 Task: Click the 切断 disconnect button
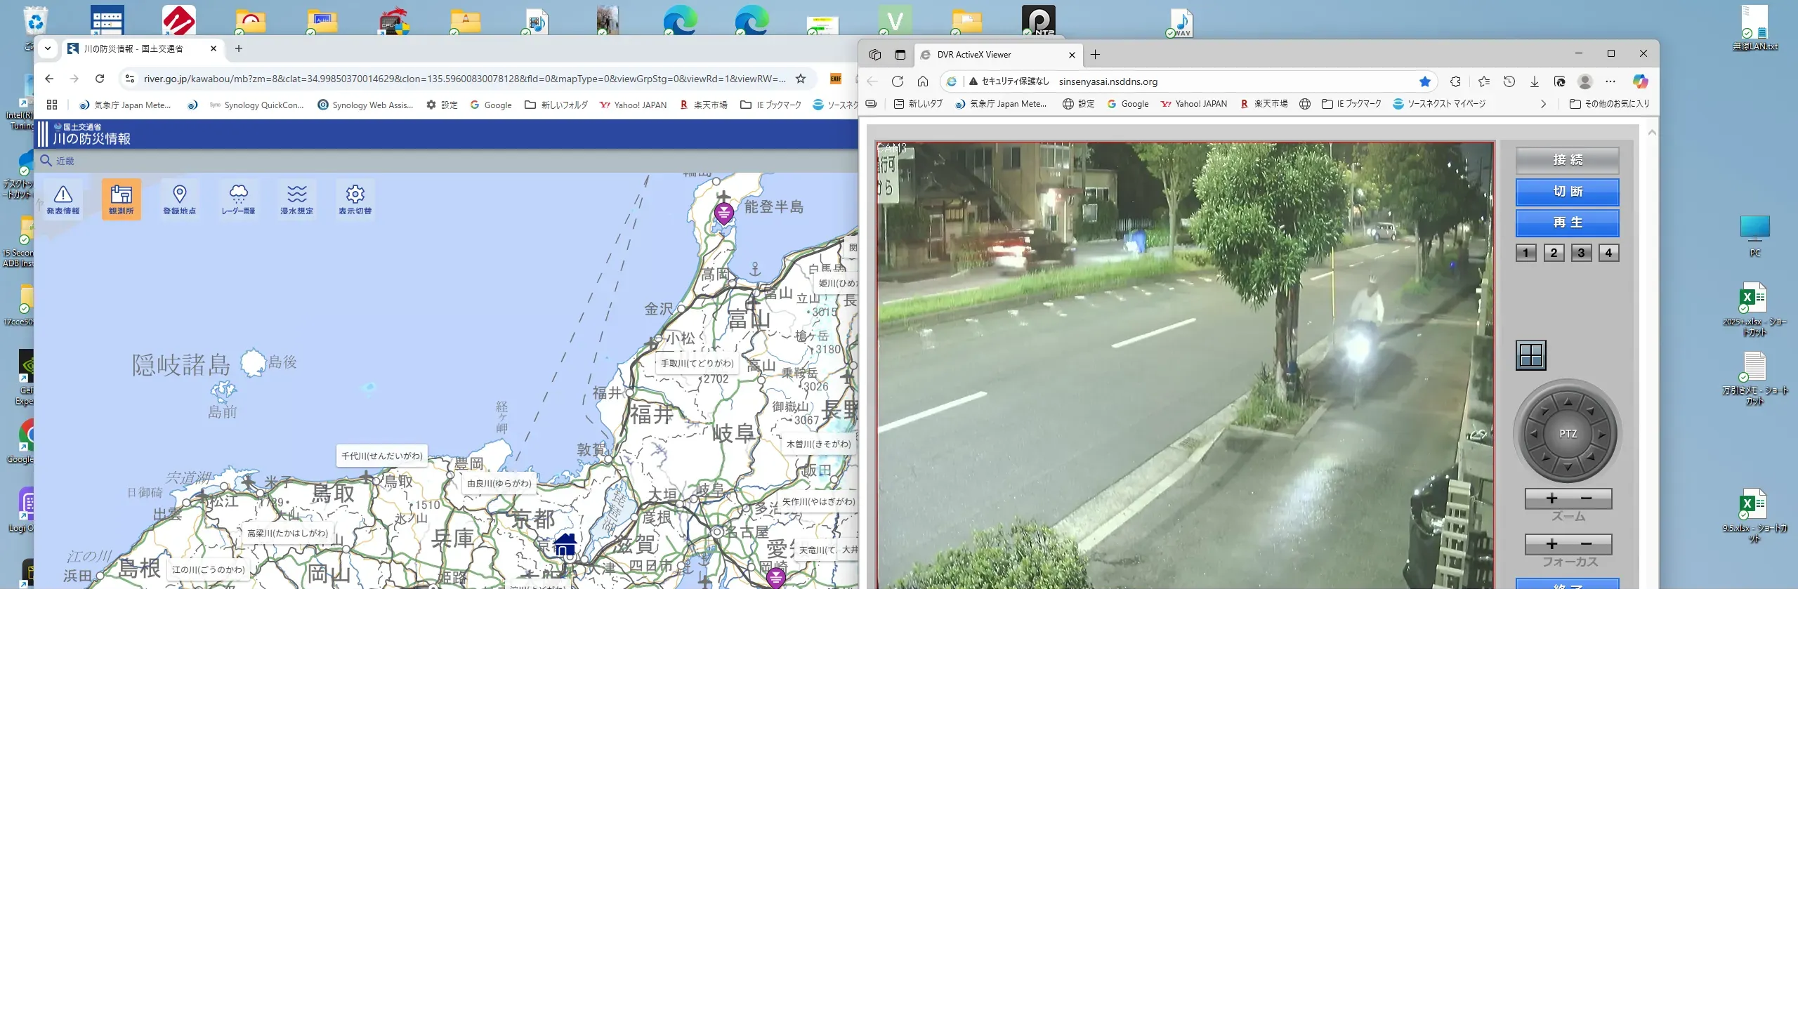[1567, 192]
